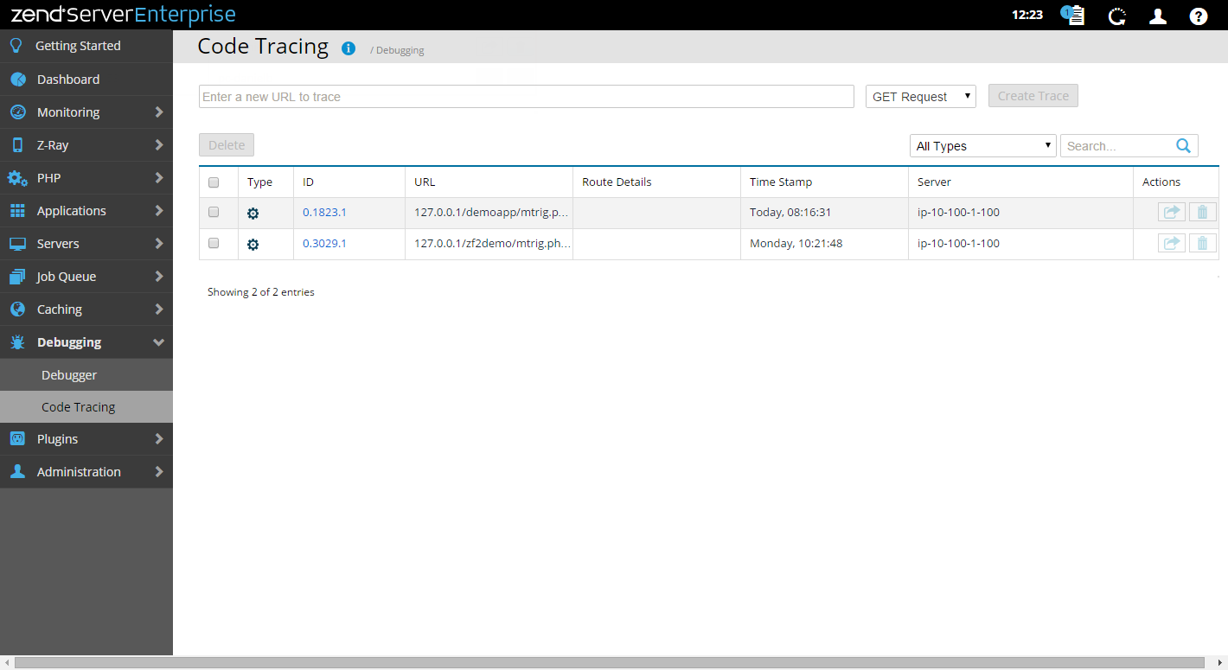Image resolution: width=1228 pixels, height=670 pixels.
Task: Check the box for trace 0.3029.1
Action: click(x=214, y=244)
